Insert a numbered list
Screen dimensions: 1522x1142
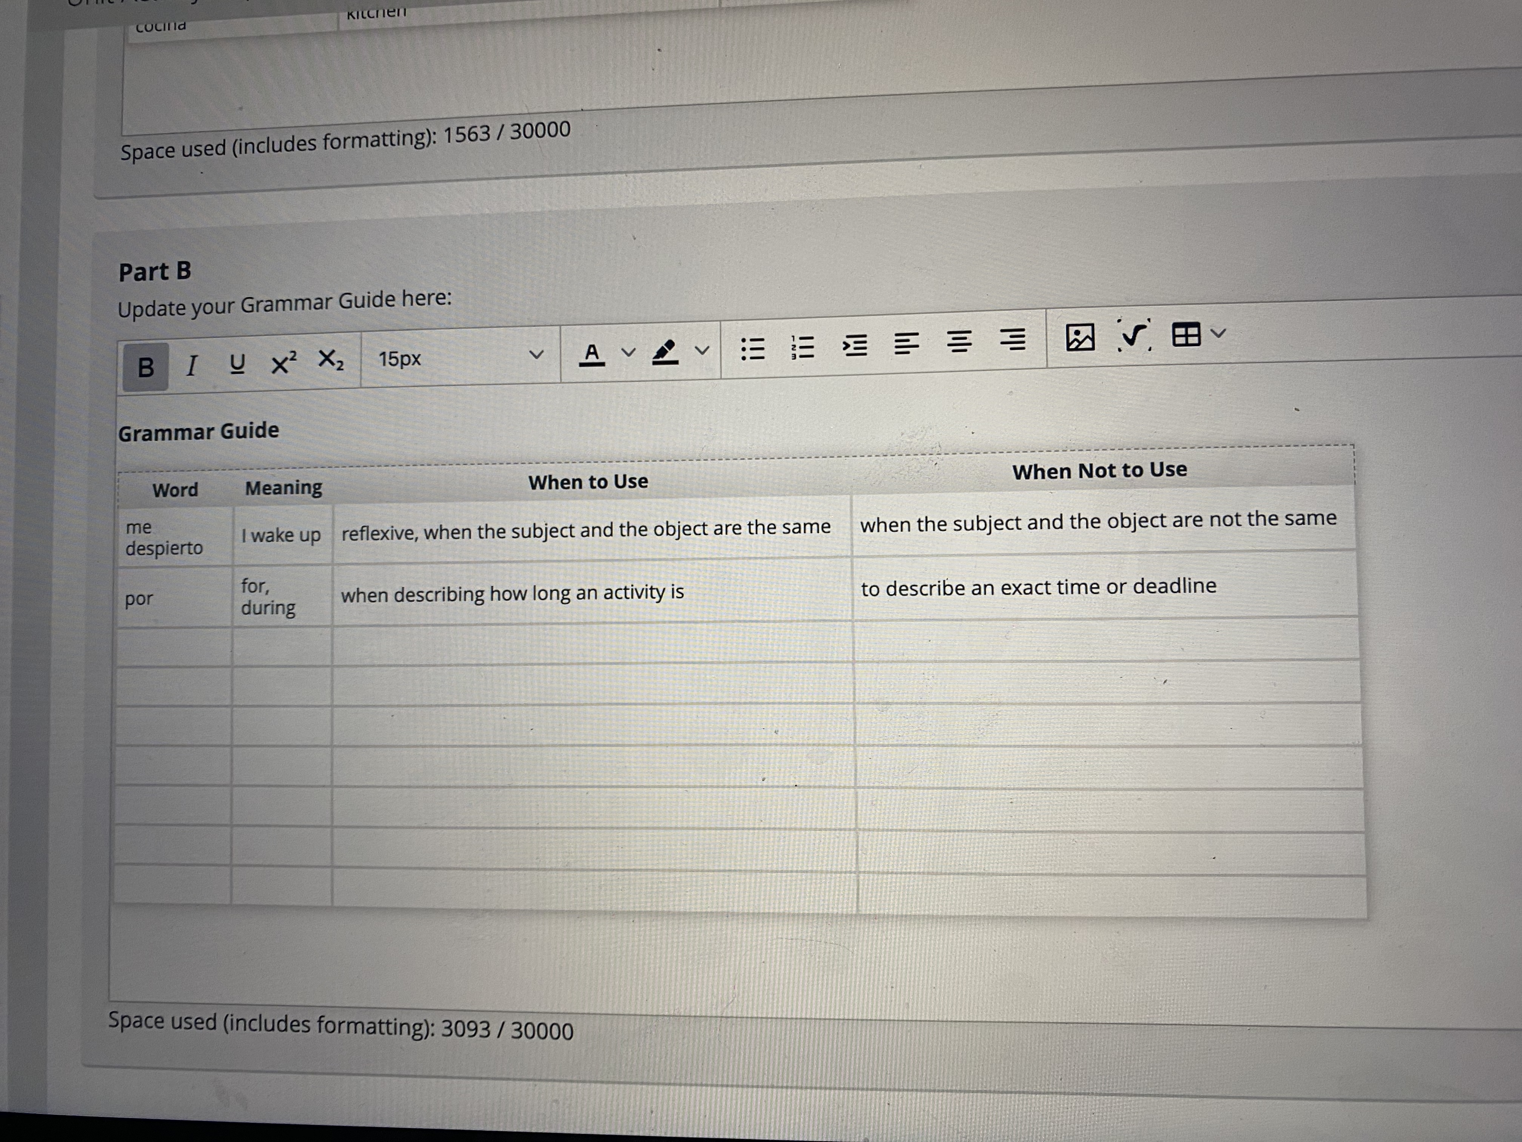(x=803, y=346)
